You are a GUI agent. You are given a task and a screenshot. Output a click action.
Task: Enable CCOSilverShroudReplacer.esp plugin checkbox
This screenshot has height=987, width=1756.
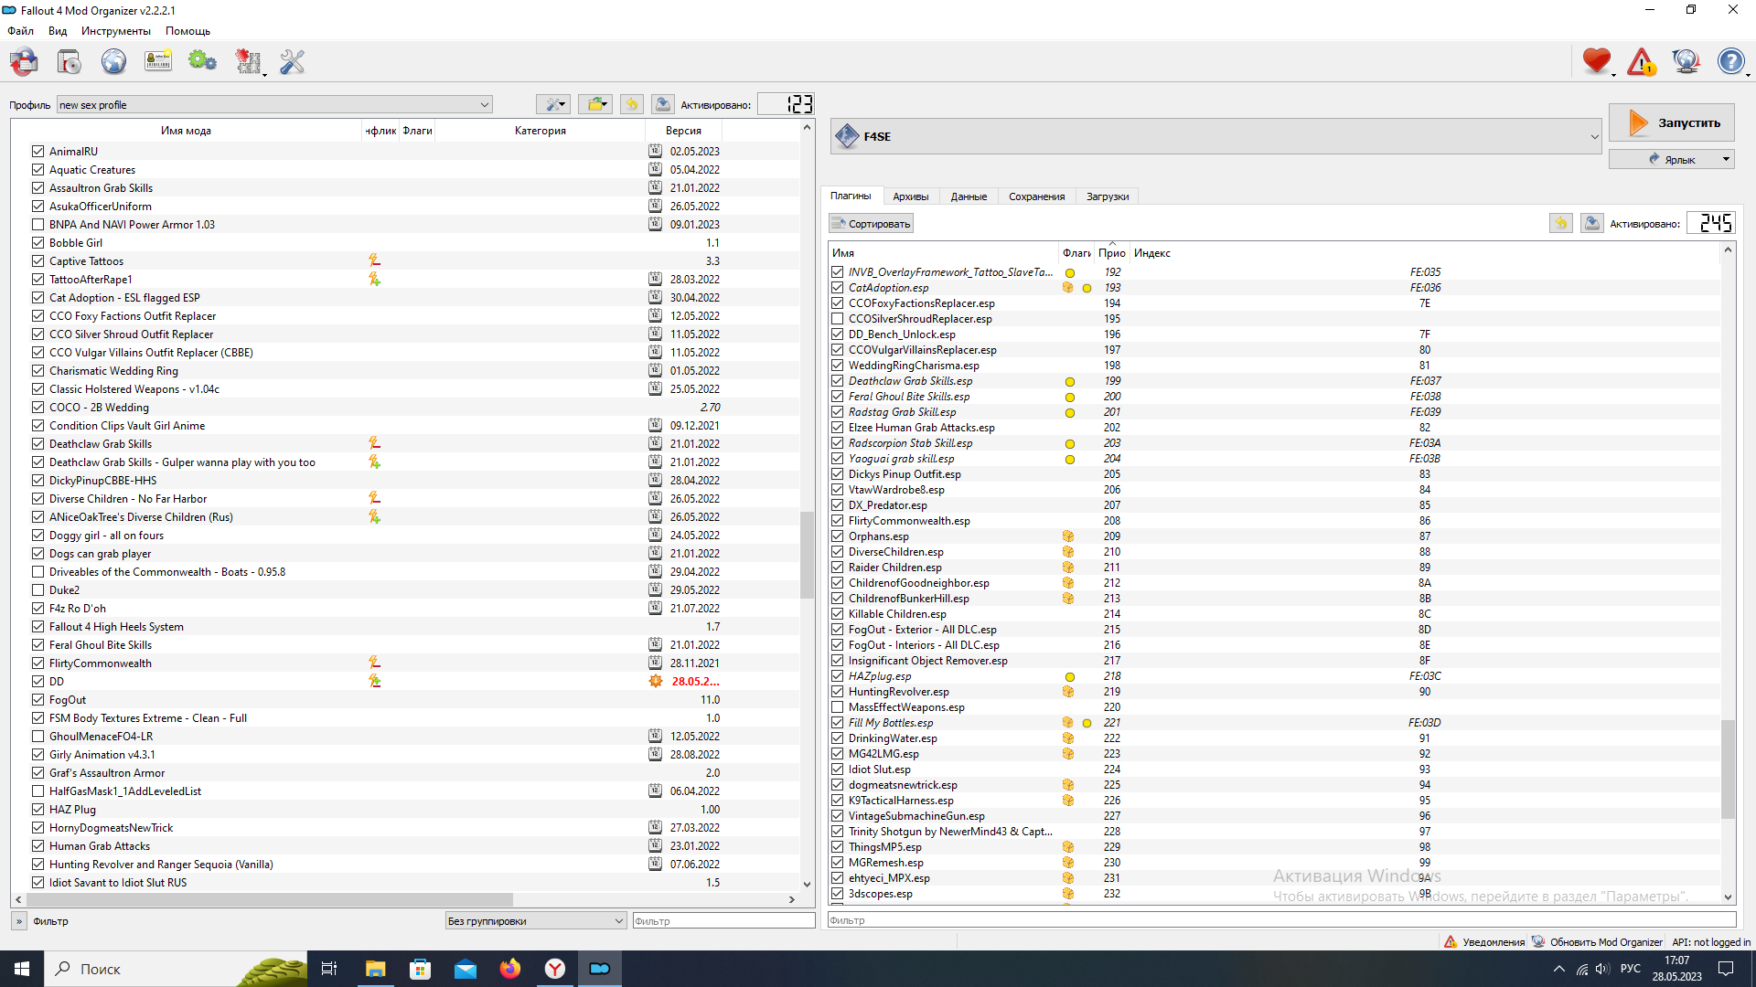(x=837, y=319)
